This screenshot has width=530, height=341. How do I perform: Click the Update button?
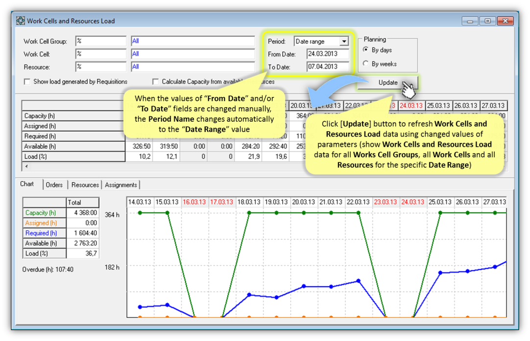pos(387,82)
